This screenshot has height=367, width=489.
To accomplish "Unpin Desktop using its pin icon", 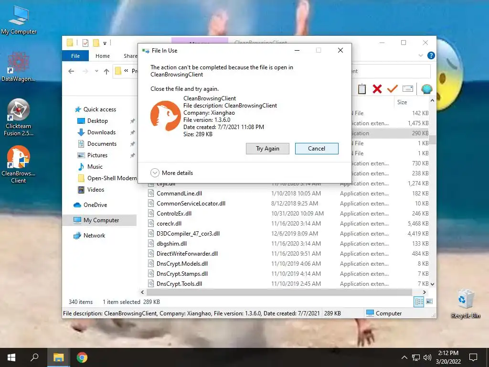I will coord(133,121).
